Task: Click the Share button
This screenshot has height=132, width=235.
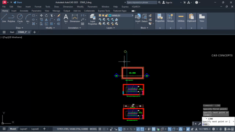Action: tap(18, 3)
